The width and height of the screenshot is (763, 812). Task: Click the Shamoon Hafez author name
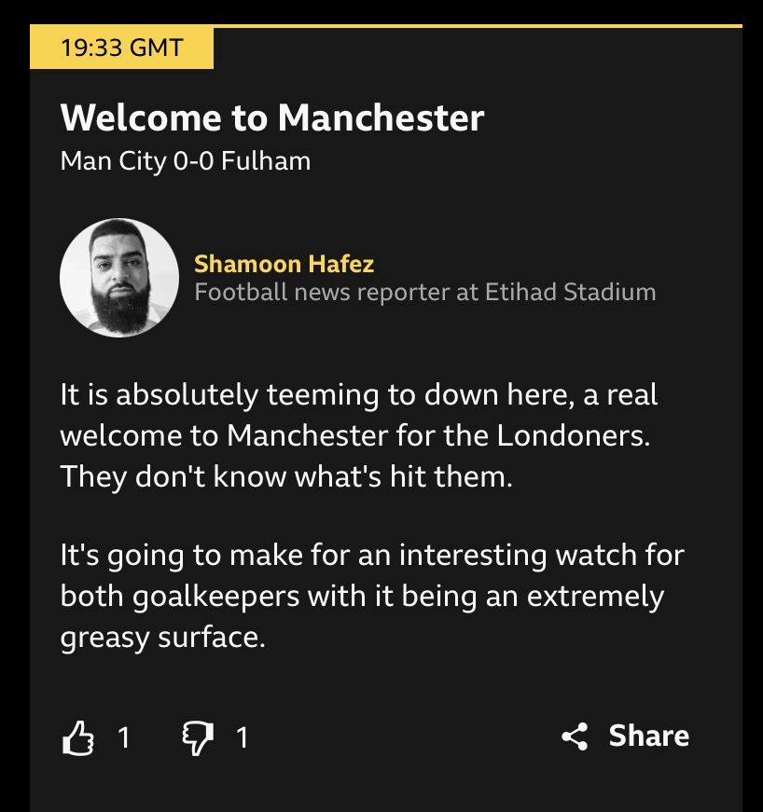[x=284, y=264]
